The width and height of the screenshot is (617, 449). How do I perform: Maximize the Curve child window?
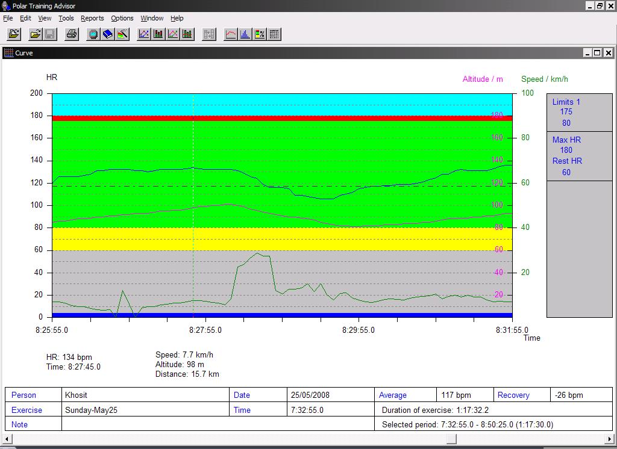(597, 53)
